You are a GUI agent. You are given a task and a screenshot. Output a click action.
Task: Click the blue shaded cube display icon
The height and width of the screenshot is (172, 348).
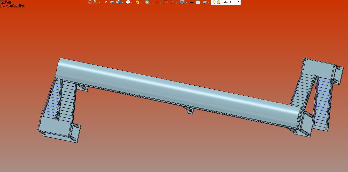(x=118, y=2)
